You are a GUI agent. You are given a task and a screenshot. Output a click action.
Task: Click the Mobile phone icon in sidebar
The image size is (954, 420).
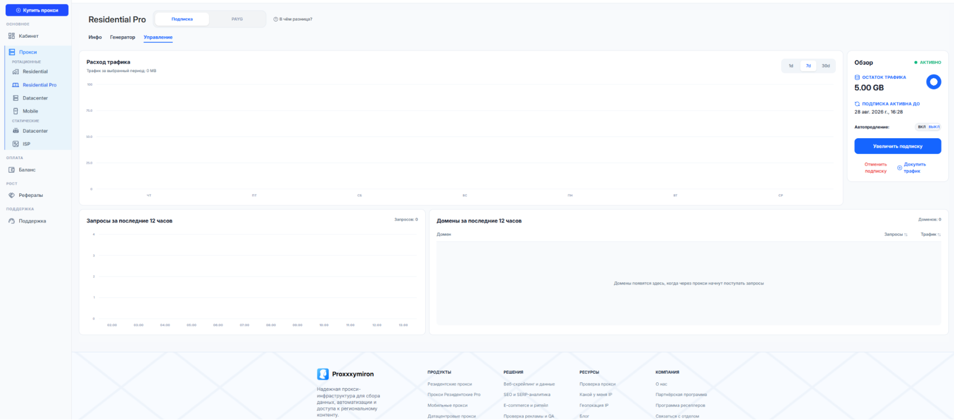16,111
